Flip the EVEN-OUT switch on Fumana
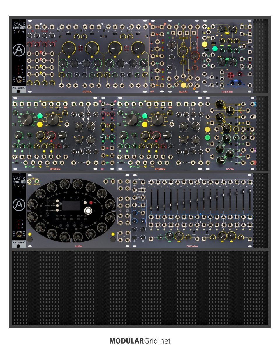The width and height of the screenshot is (280, 347). coord(207,232)
